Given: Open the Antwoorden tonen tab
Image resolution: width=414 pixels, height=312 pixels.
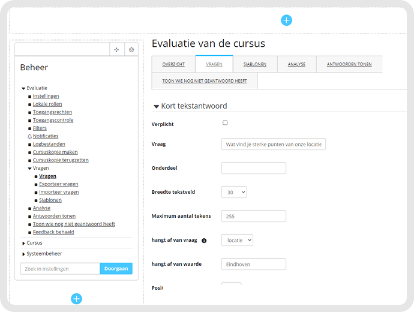Looking at the screenshot, I should tap(349, 64).
